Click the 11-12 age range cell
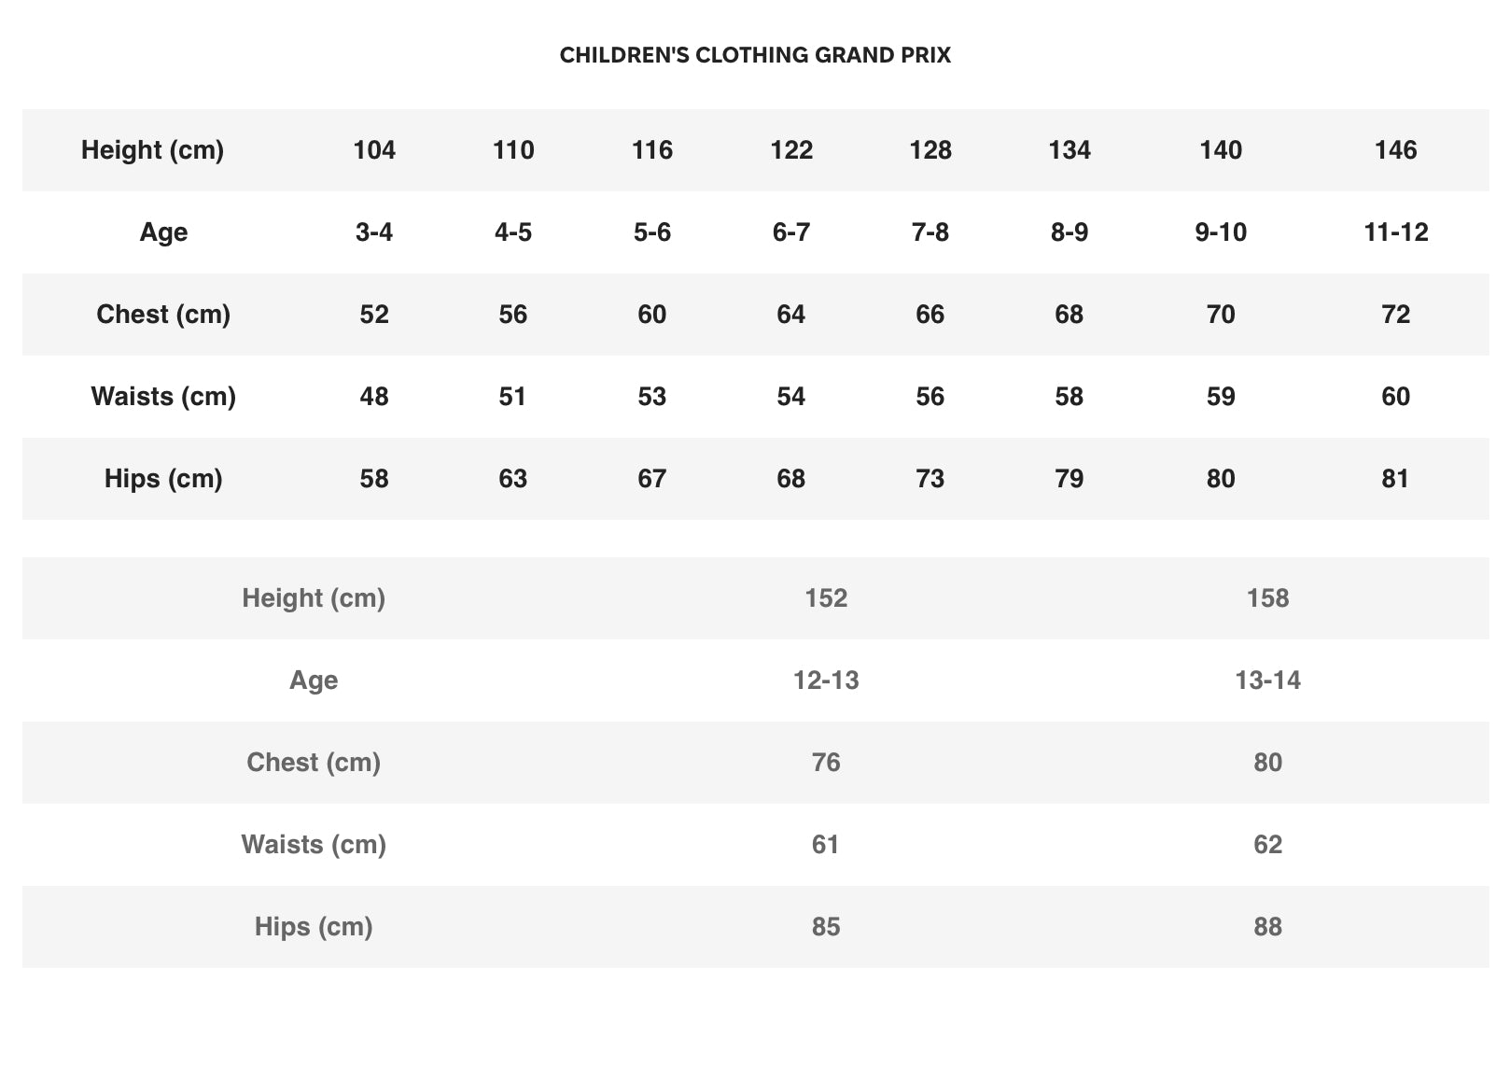This screenshot has width=1510, height=1067. click(x=1395, y=232)
